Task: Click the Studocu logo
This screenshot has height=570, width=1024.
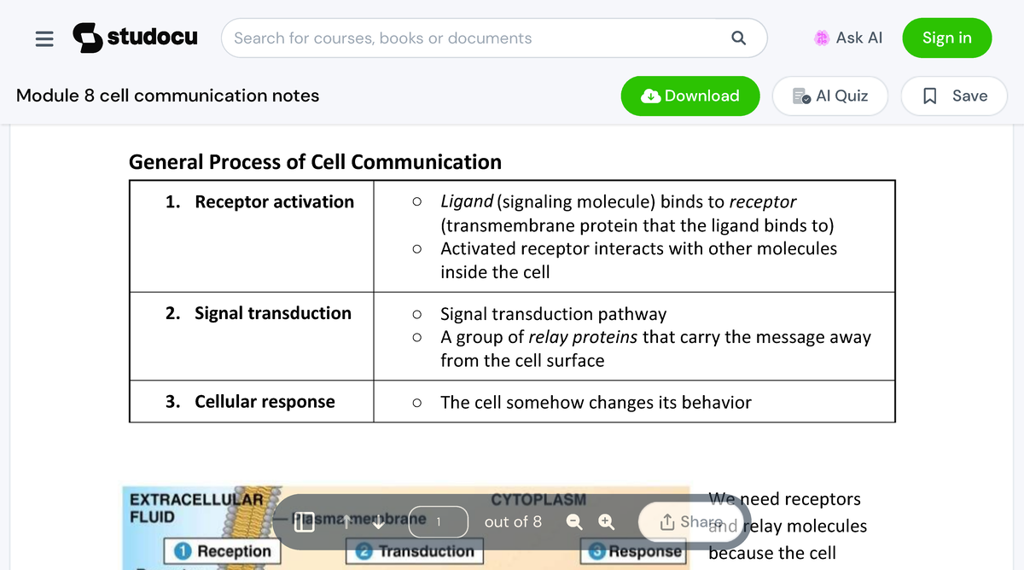Action: point(135,38)
